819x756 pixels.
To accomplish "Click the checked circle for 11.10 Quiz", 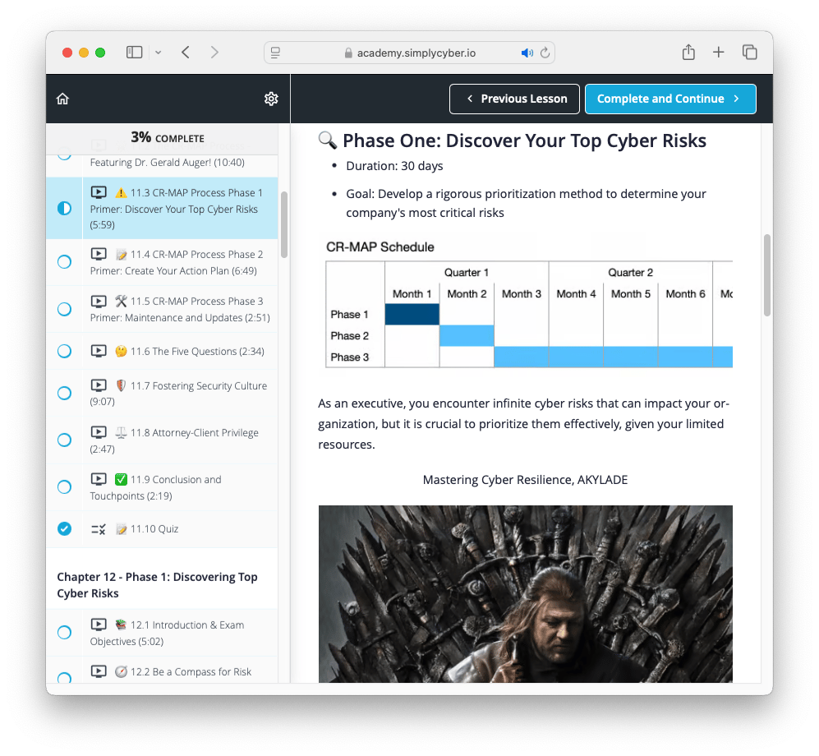I will click(x=64, y=528).
